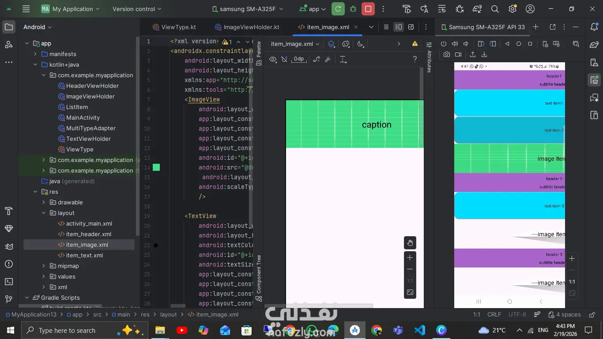Screen dimensions: 603x339
Task: Toggle the design View Options eye icon
Action: 273,59
